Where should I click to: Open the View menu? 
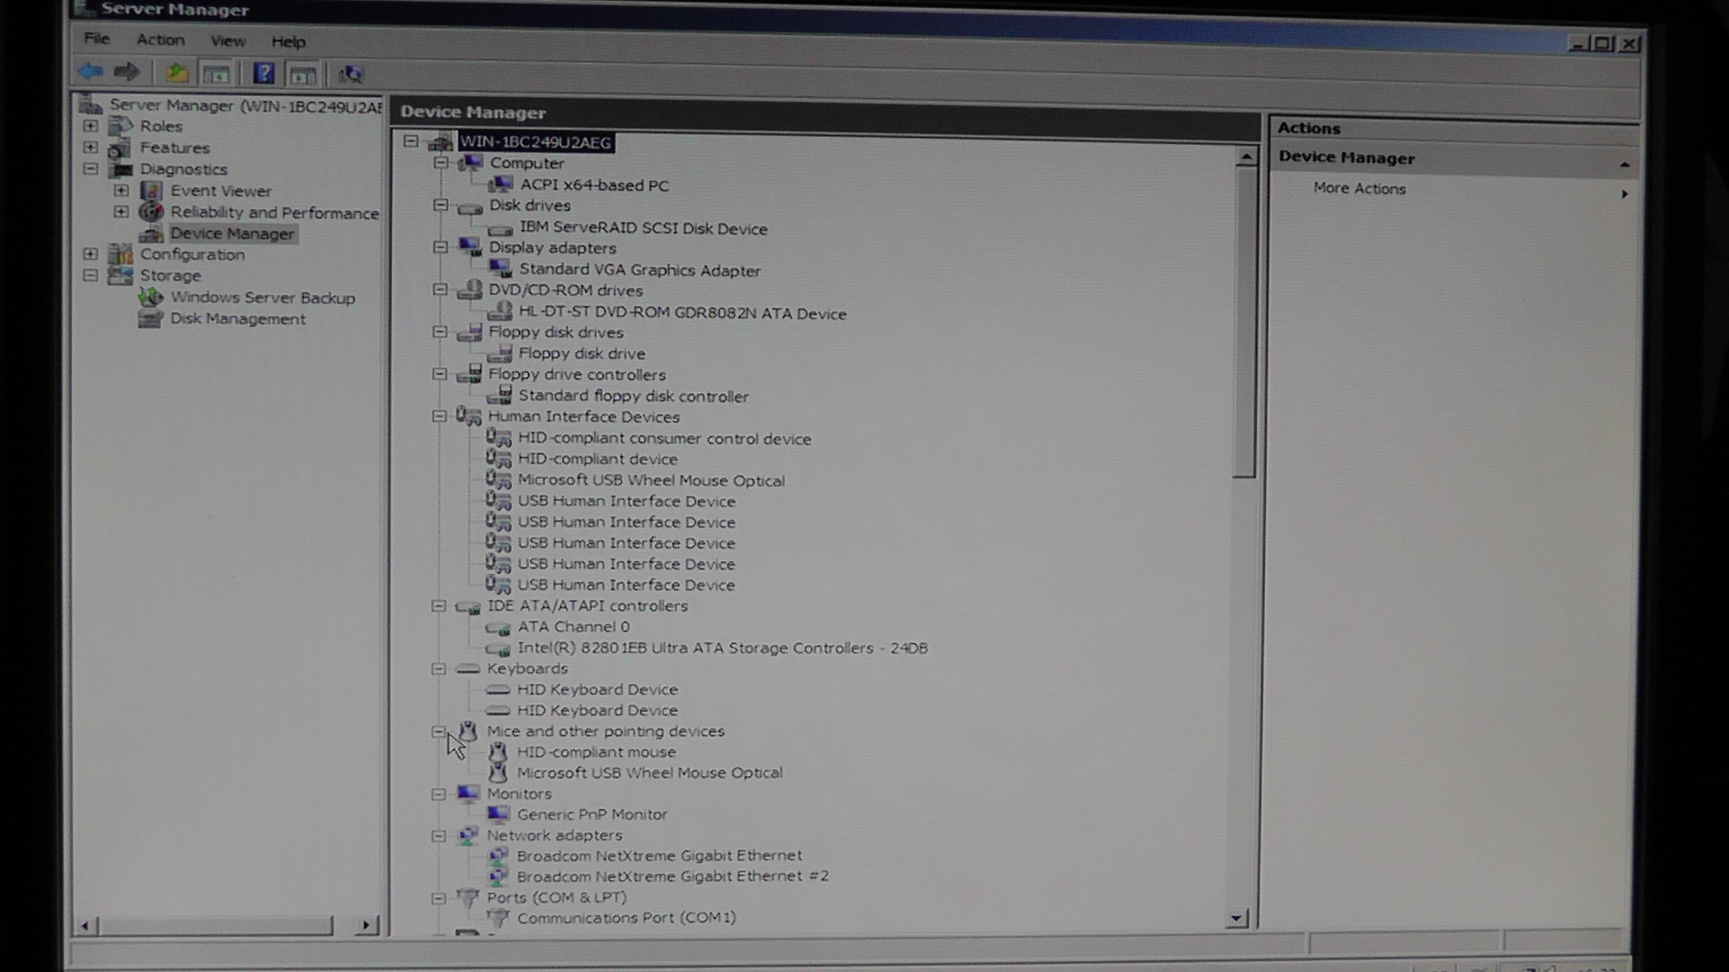coord(228,41)
